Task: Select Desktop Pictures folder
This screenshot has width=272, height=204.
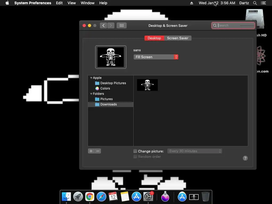Action: tap(110, 83)
